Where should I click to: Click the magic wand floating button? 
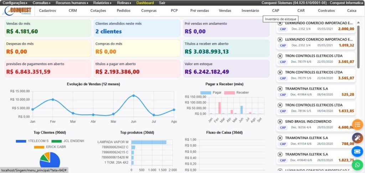pos(357,138)
